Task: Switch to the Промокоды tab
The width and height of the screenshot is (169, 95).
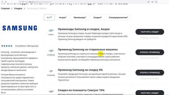Action: pyautogui.click(x=80, y=17)
